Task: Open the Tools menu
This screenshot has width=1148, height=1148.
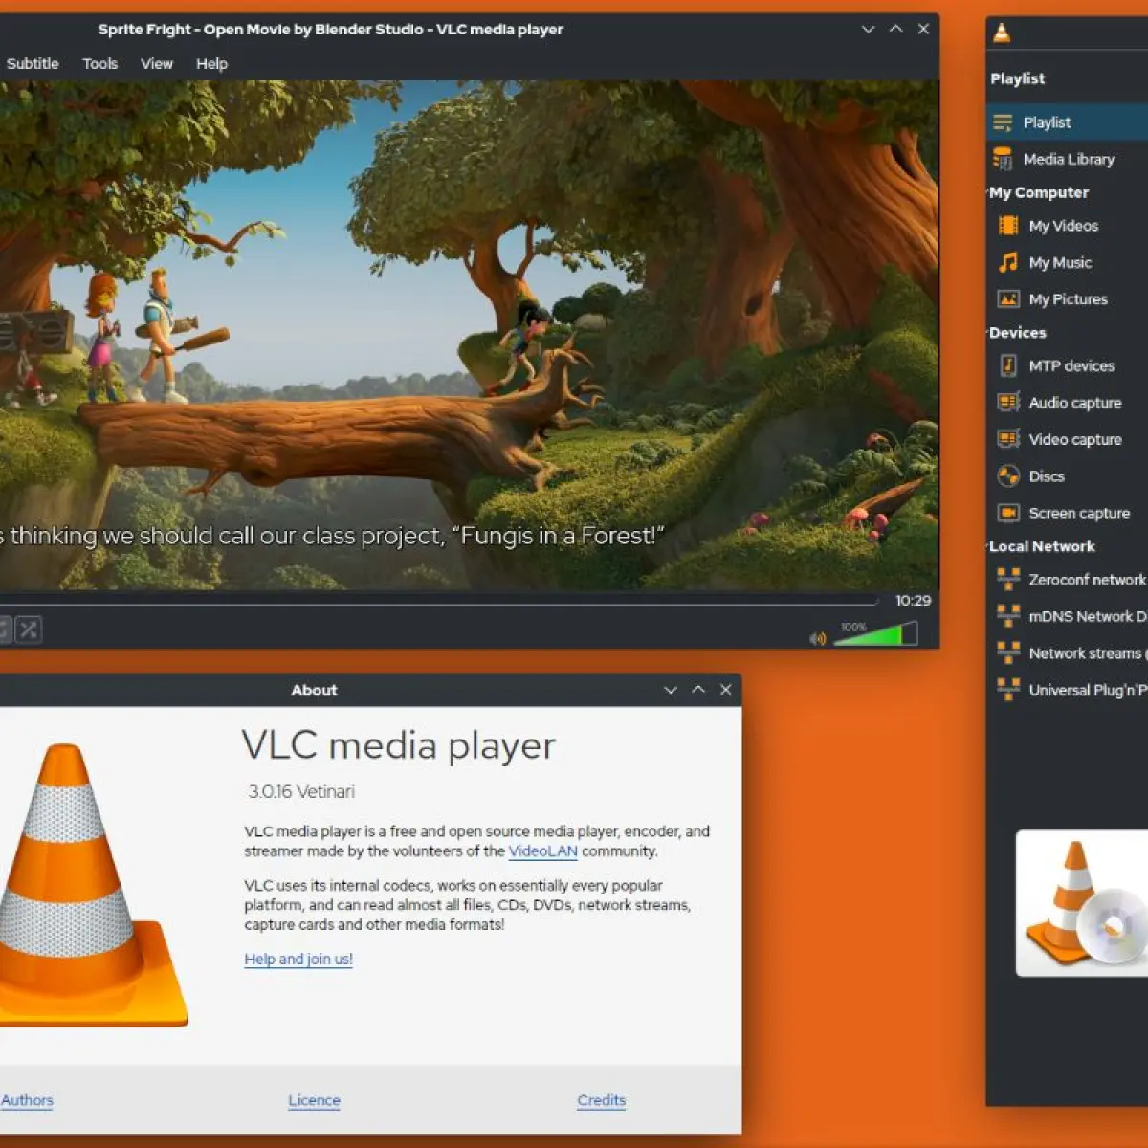Action: 99,63
